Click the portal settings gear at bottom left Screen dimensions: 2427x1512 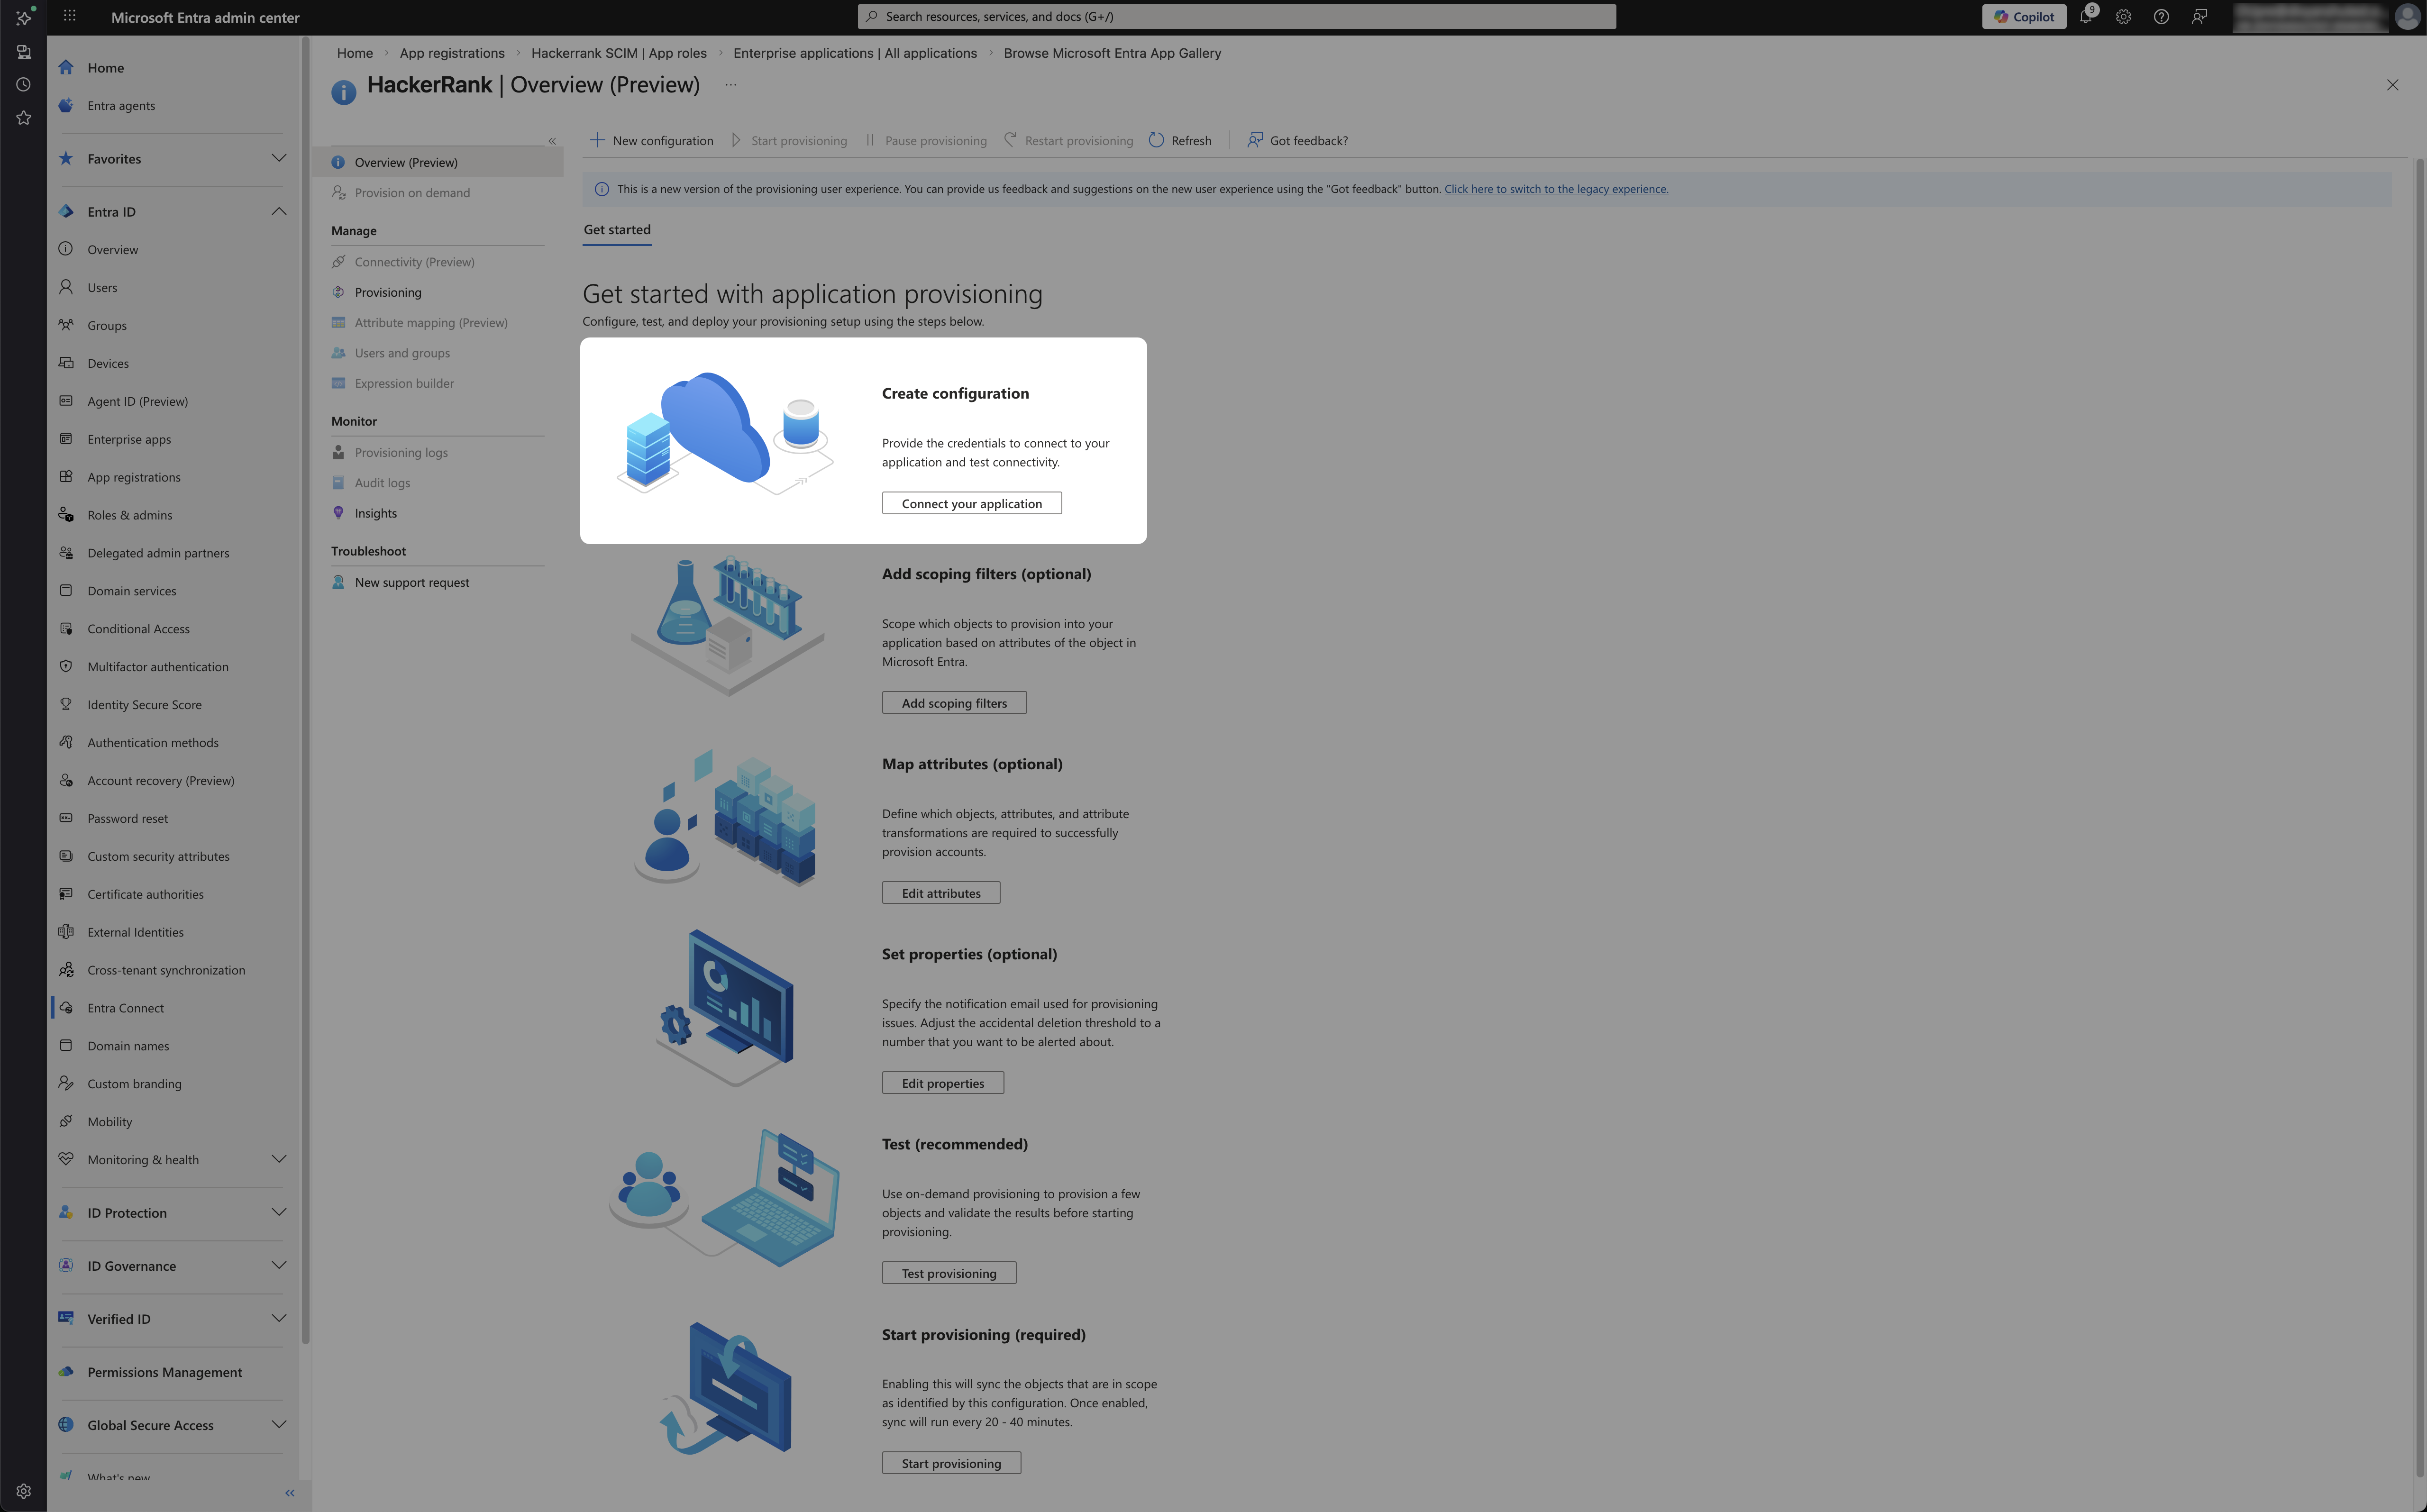tap(24, 1491)
